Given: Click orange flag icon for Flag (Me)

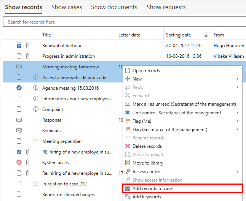Looking at the screenshot, I should click(x=128, y=121).
